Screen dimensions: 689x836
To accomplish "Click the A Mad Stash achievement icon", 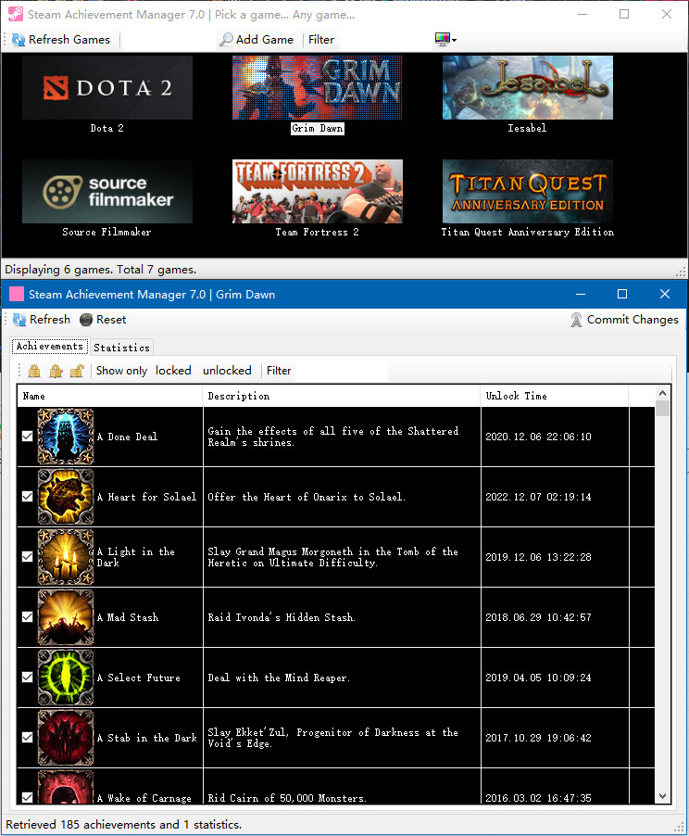I will point(66,617).
